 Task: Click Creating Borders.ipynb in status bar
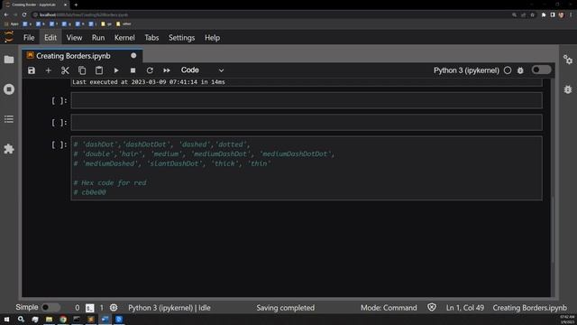[529, 308]
